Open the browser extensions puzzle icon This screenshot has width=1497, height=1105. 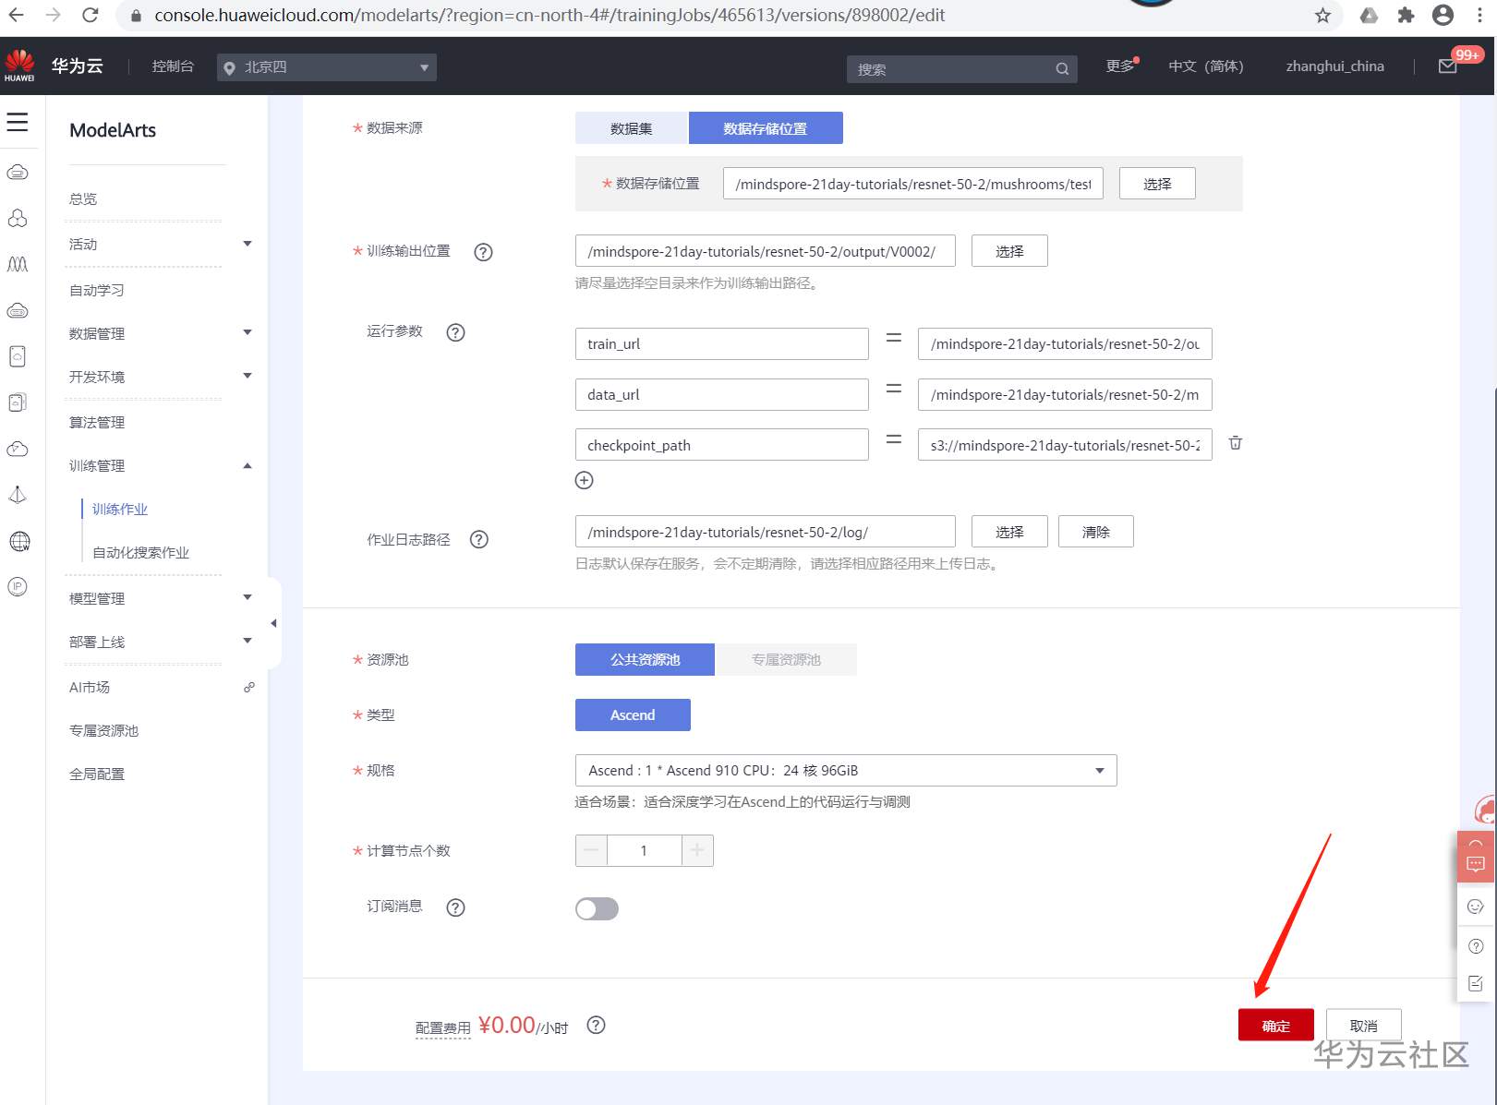point(1406,15)
